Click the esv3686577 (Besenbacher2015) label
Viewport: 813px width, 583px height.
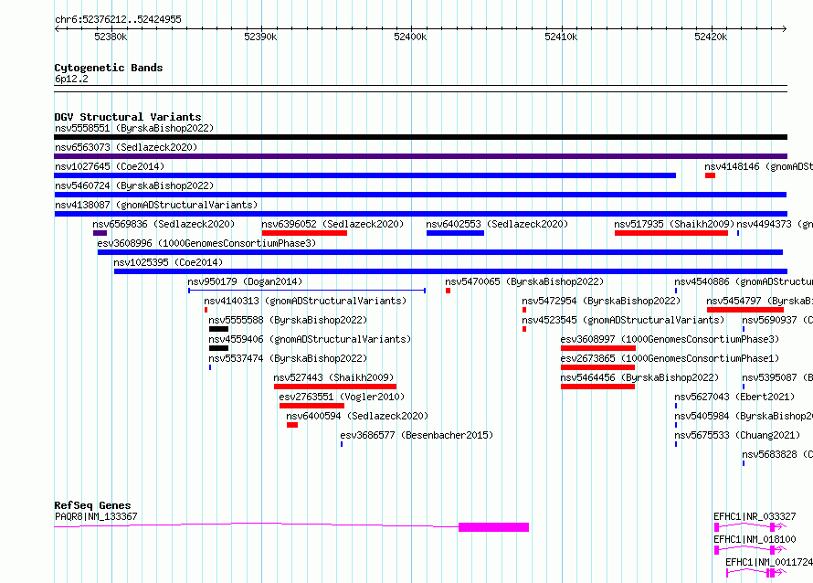(x=417, y=435)
